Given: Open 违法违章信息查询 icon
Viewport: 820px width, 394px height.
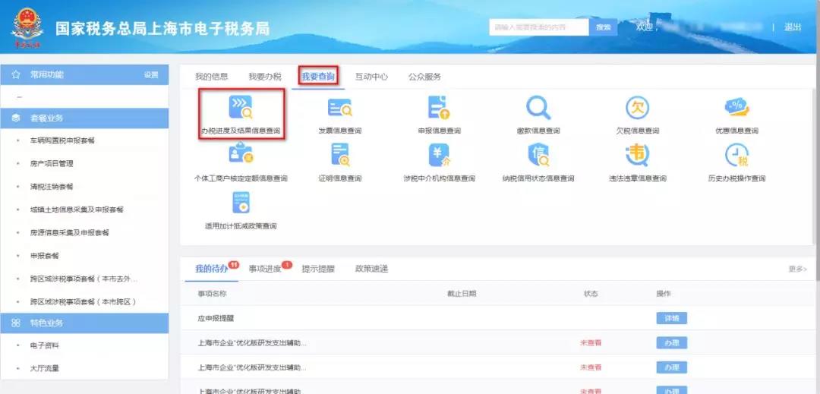Looking at the screenshot, I should click(637, 156).
